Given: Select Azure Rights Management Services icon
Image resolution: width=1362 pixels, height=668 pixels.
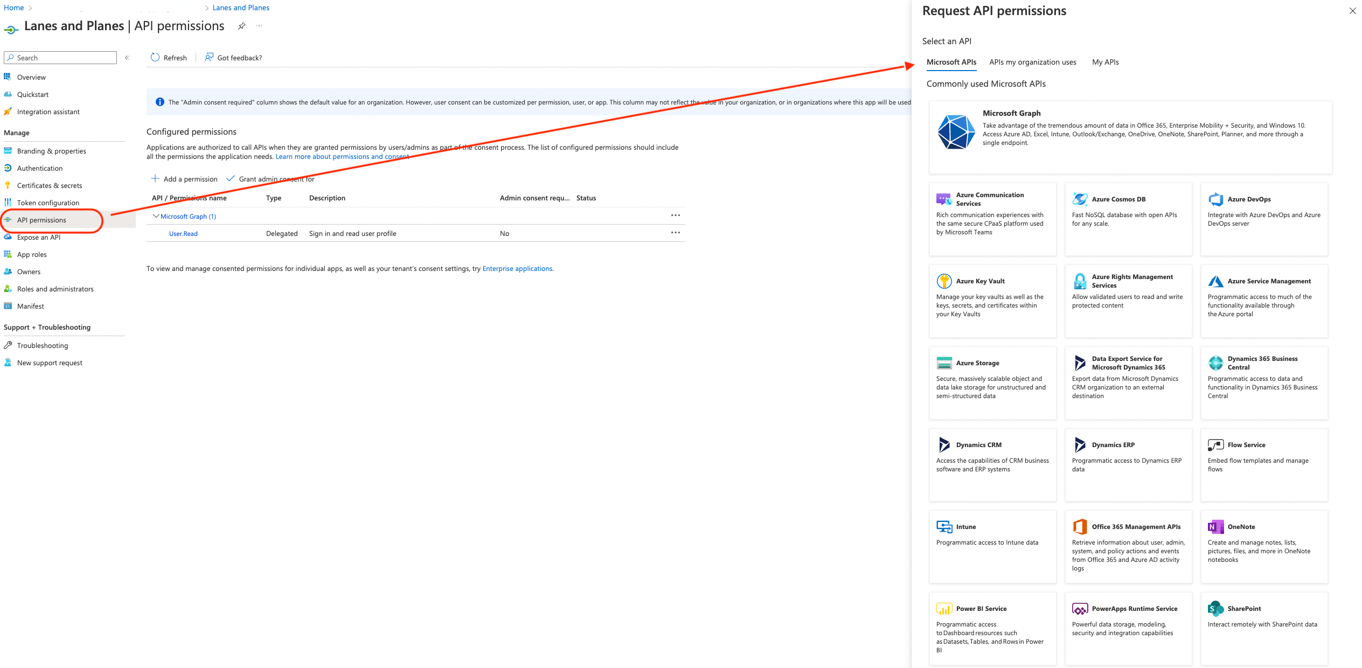Looking at the screenshot, I should 1080,281.
